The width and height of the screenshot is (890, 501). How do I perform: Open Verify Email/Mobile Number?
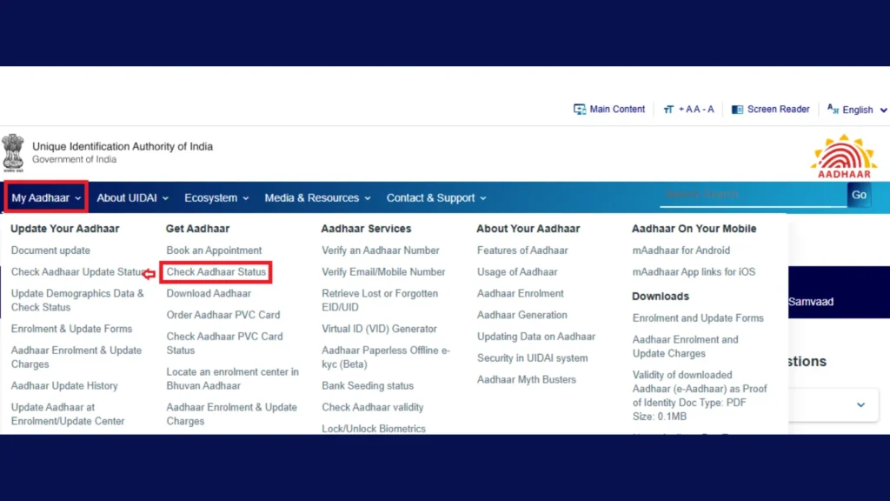pyautogui.click(x=383, y=272)
